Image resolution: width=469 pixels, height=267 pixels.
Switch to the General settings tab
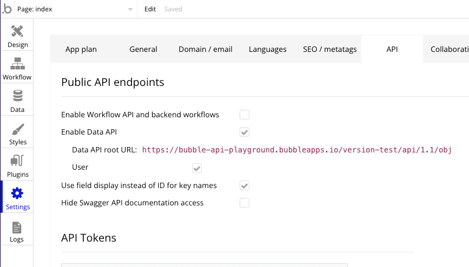coord(143,49)
